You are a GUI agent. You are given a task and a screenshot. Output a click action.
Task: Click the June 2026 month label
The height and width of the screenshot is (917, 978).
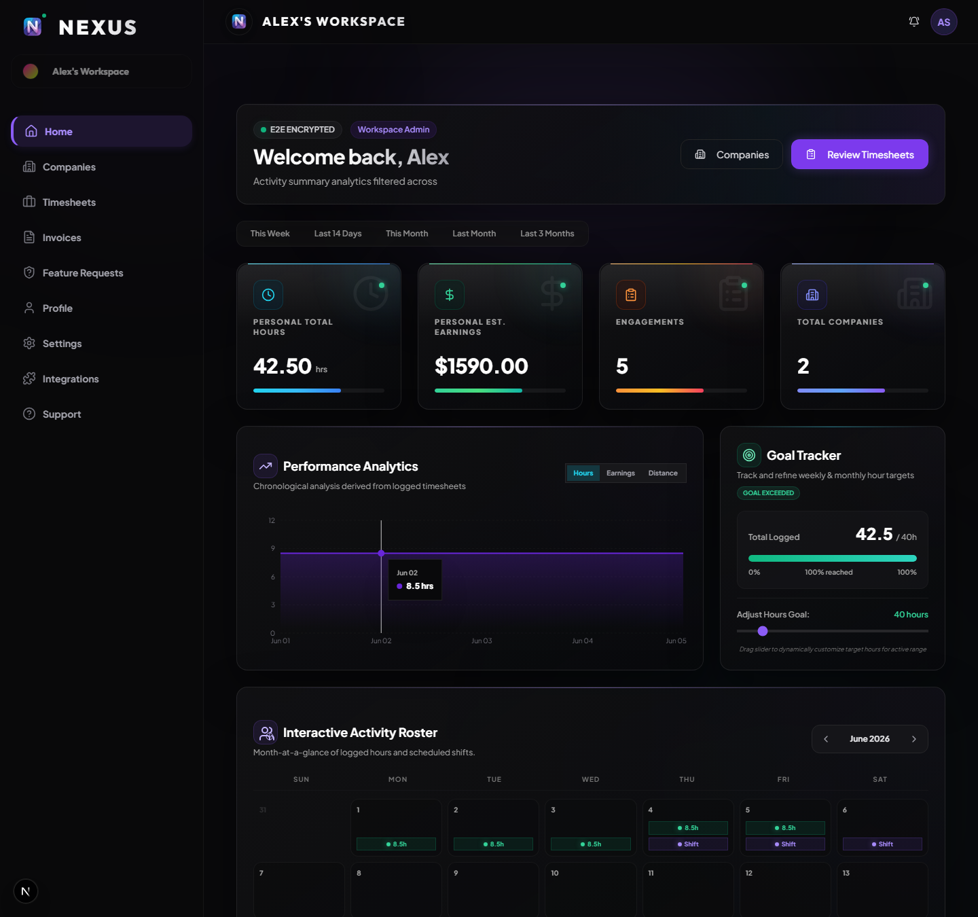tap(869, 739)
